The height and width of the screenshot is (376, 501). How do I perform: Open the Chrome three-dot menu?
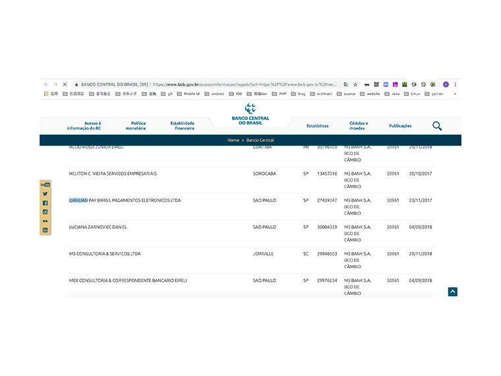pos(456,84)
